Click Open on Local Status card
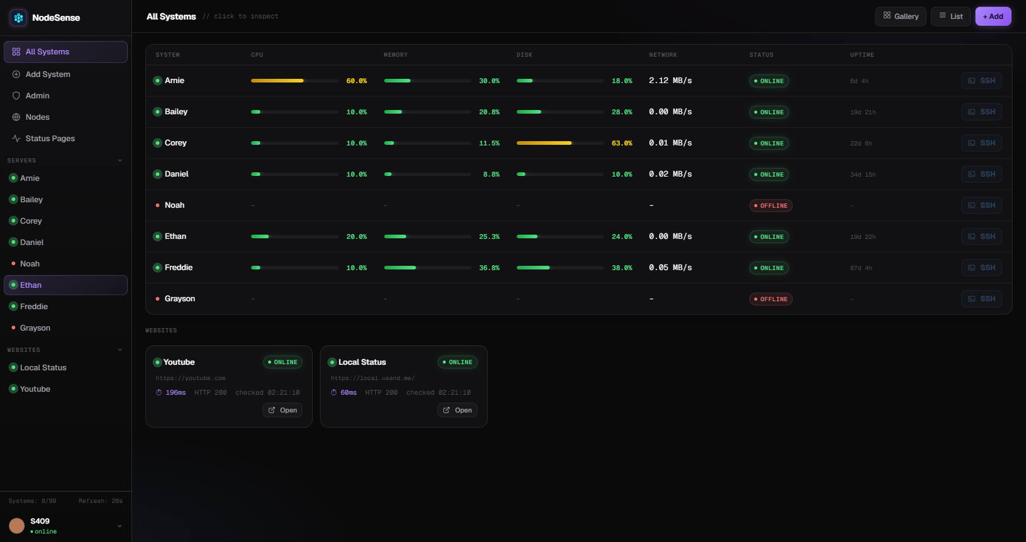Viewport: 1026px width, 542px height. coord(457,410)
